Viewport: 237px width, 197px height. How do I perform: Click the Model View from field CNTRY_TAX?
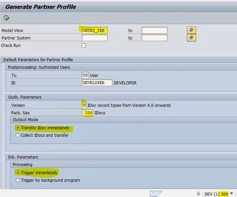tap(95, 30)
